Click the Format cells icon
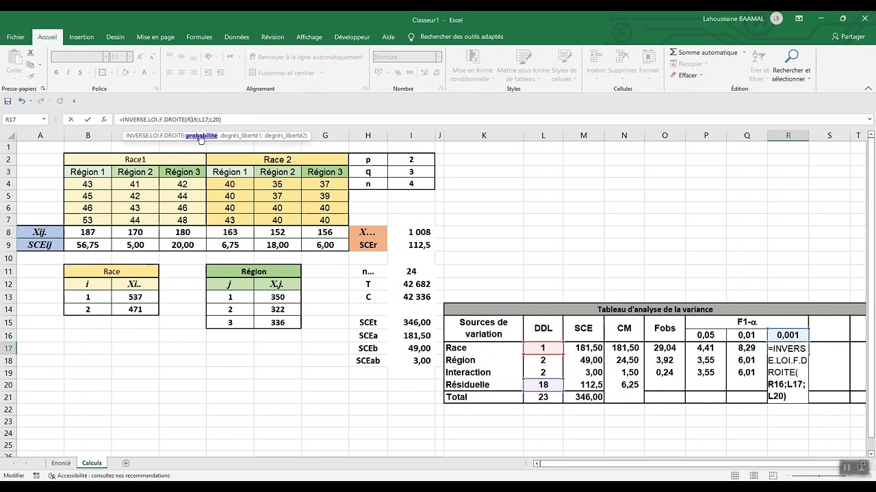The image size is (876, 492). tap(649, 57)
